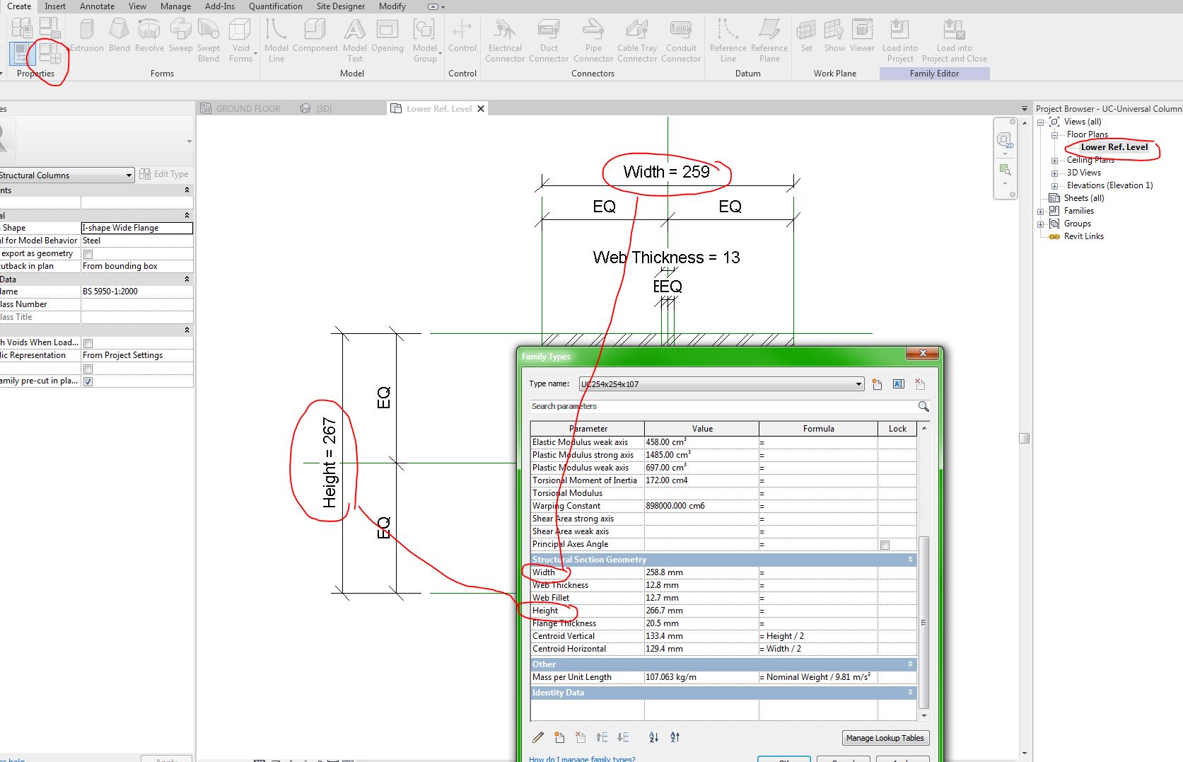The height and width of the screenshot is (762, 1183).
Task: Expand Families in the Project Browser
Action: pos(1040,210)
